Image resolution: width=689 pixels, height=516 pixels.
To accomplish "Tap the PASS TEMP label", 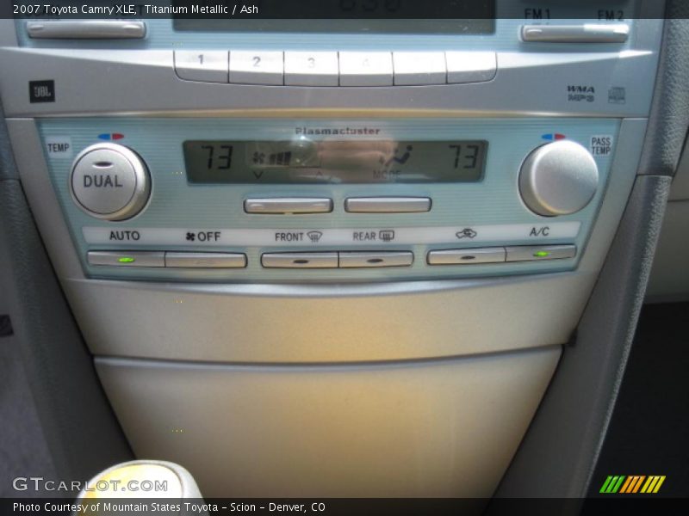I will [x=600, y=145].
